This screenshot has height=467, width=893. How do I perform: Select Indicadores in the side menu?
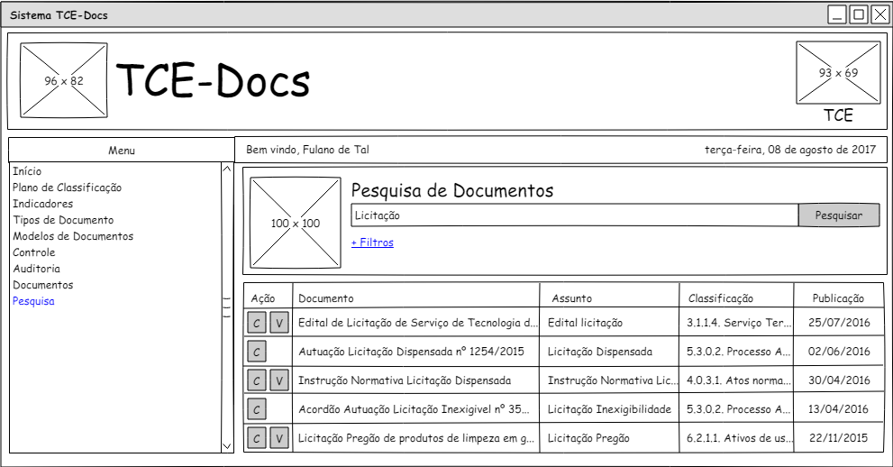click(42, 204)
